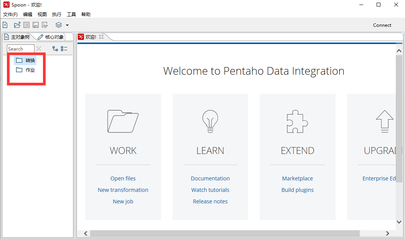Click the vertical scrollbar down arrow
This screenshot has width=405, height=239.
[x=399, y=222]
